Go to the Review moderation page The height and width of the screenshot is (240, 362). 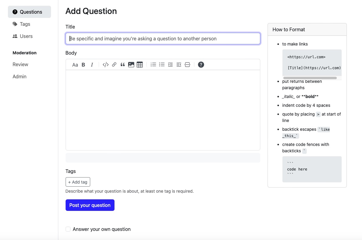point(20,64)
